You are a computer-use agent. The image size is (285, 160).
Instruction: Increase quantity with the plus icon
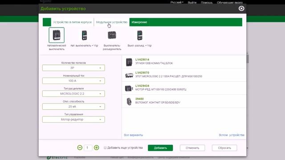click(x=96, y=148)
